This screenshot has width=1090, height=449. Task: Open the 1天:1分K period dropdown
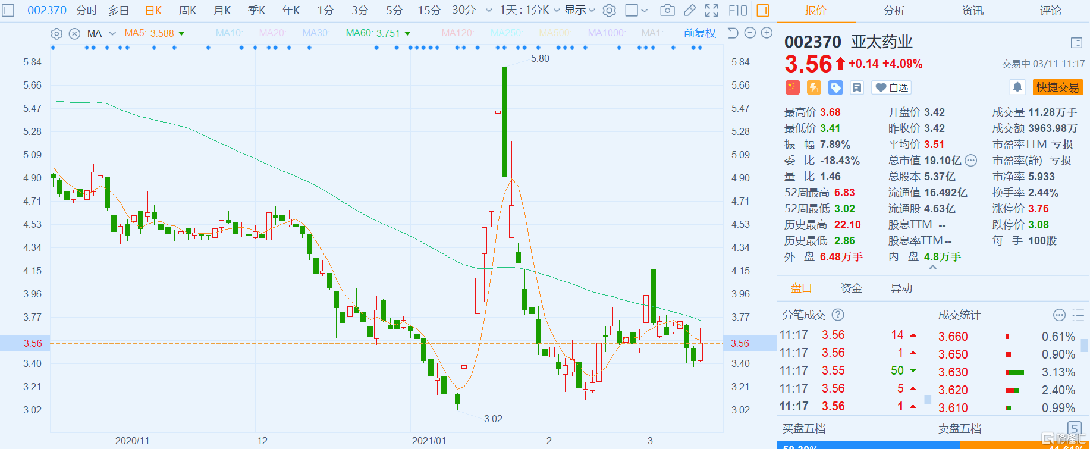pos(529,10)
